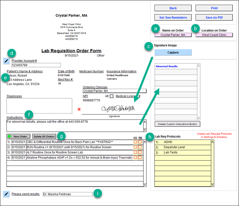
Task: Click the Back button
Action: (173, 8)
